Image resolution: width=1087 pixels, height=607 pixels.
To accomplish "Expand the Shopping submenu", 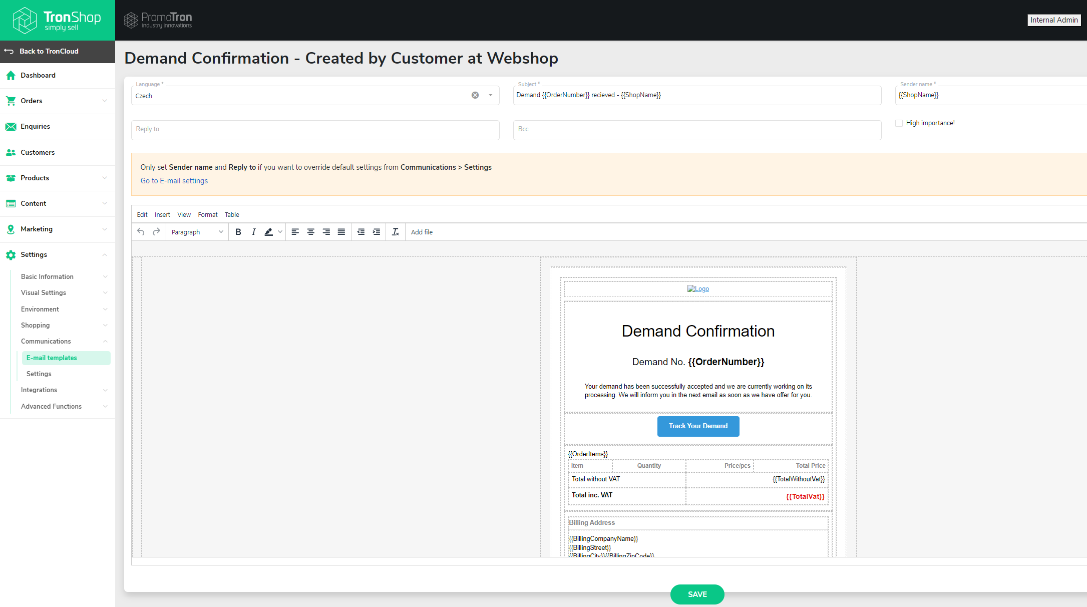I will 105,326.
